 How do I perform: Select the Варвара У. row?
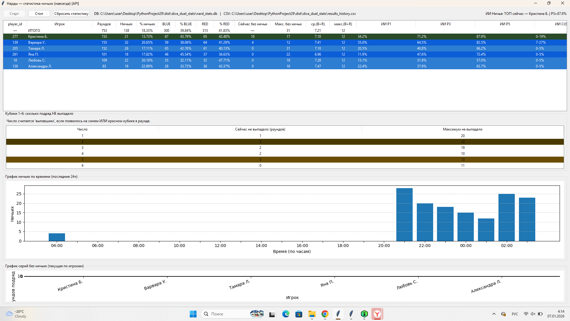click(37, 43)
